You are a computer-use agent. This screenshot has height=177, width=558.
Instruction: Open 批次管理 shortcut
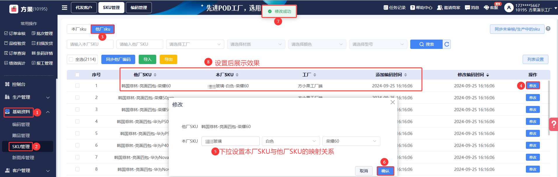pos(42,33)
